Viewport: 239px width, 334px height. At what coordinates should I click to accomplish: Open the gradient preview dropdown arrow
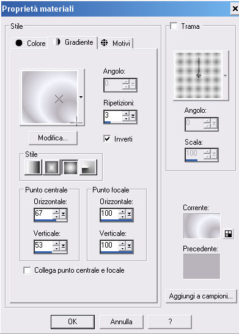click(81, 97)
